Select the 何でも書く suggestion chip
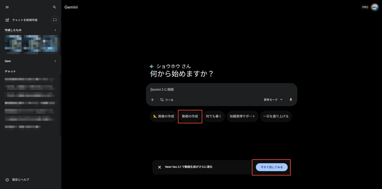This screenshot has width=382, height=189. point(214,116)
